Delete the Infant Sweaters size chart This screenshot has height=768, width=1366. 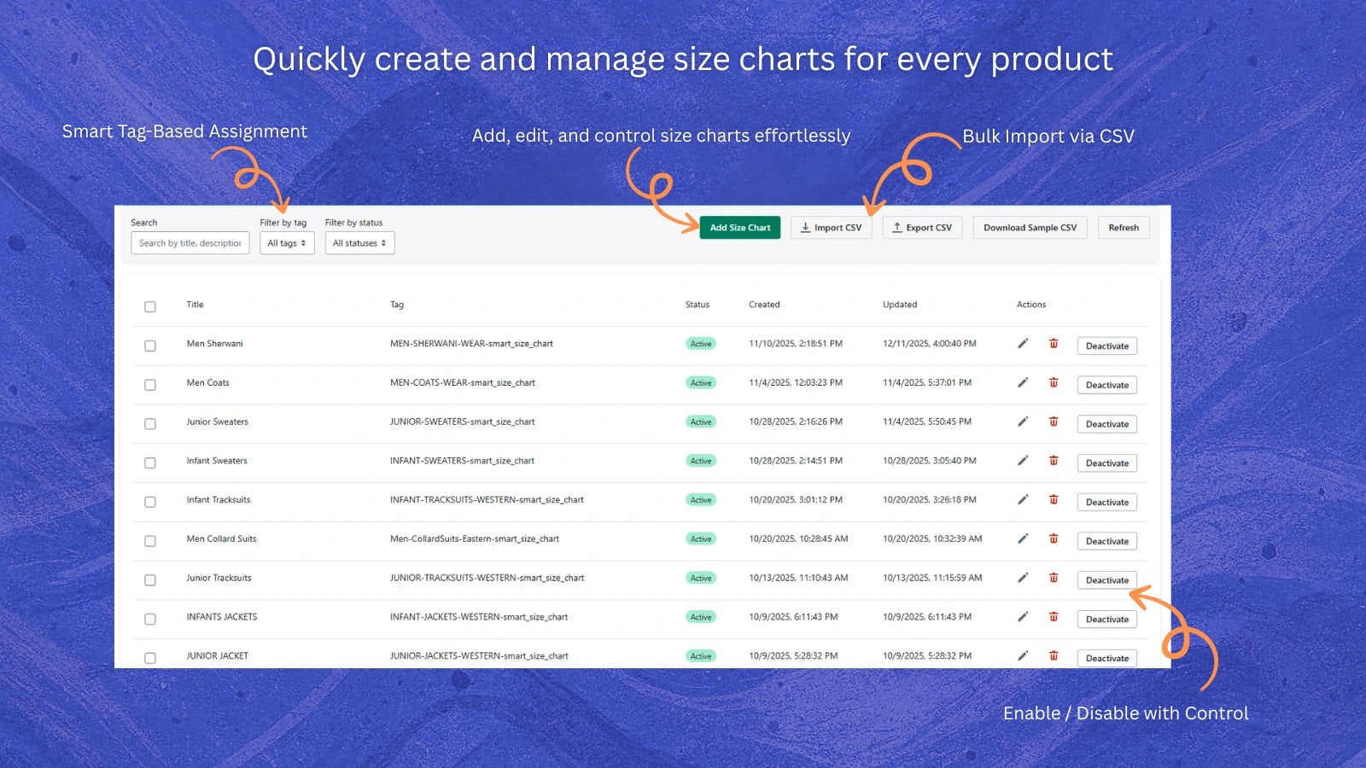(1054, 461)
